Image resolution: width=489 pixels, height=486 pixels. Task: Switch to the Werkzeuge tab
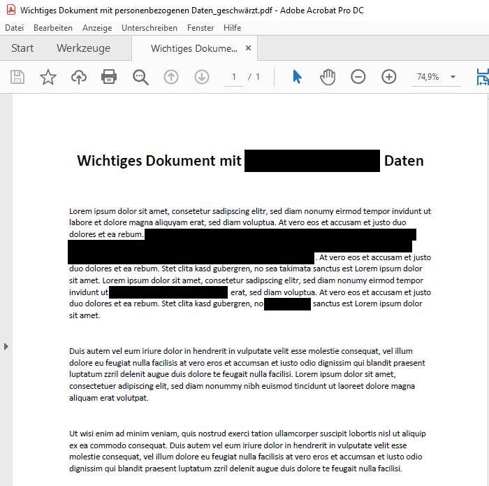83,48
